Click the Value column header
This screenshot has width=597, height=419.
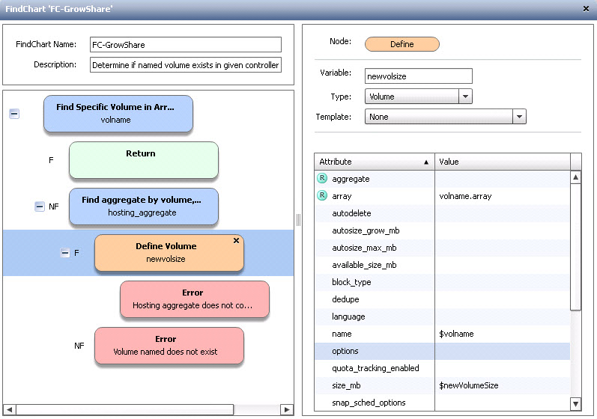coord(502,162)
